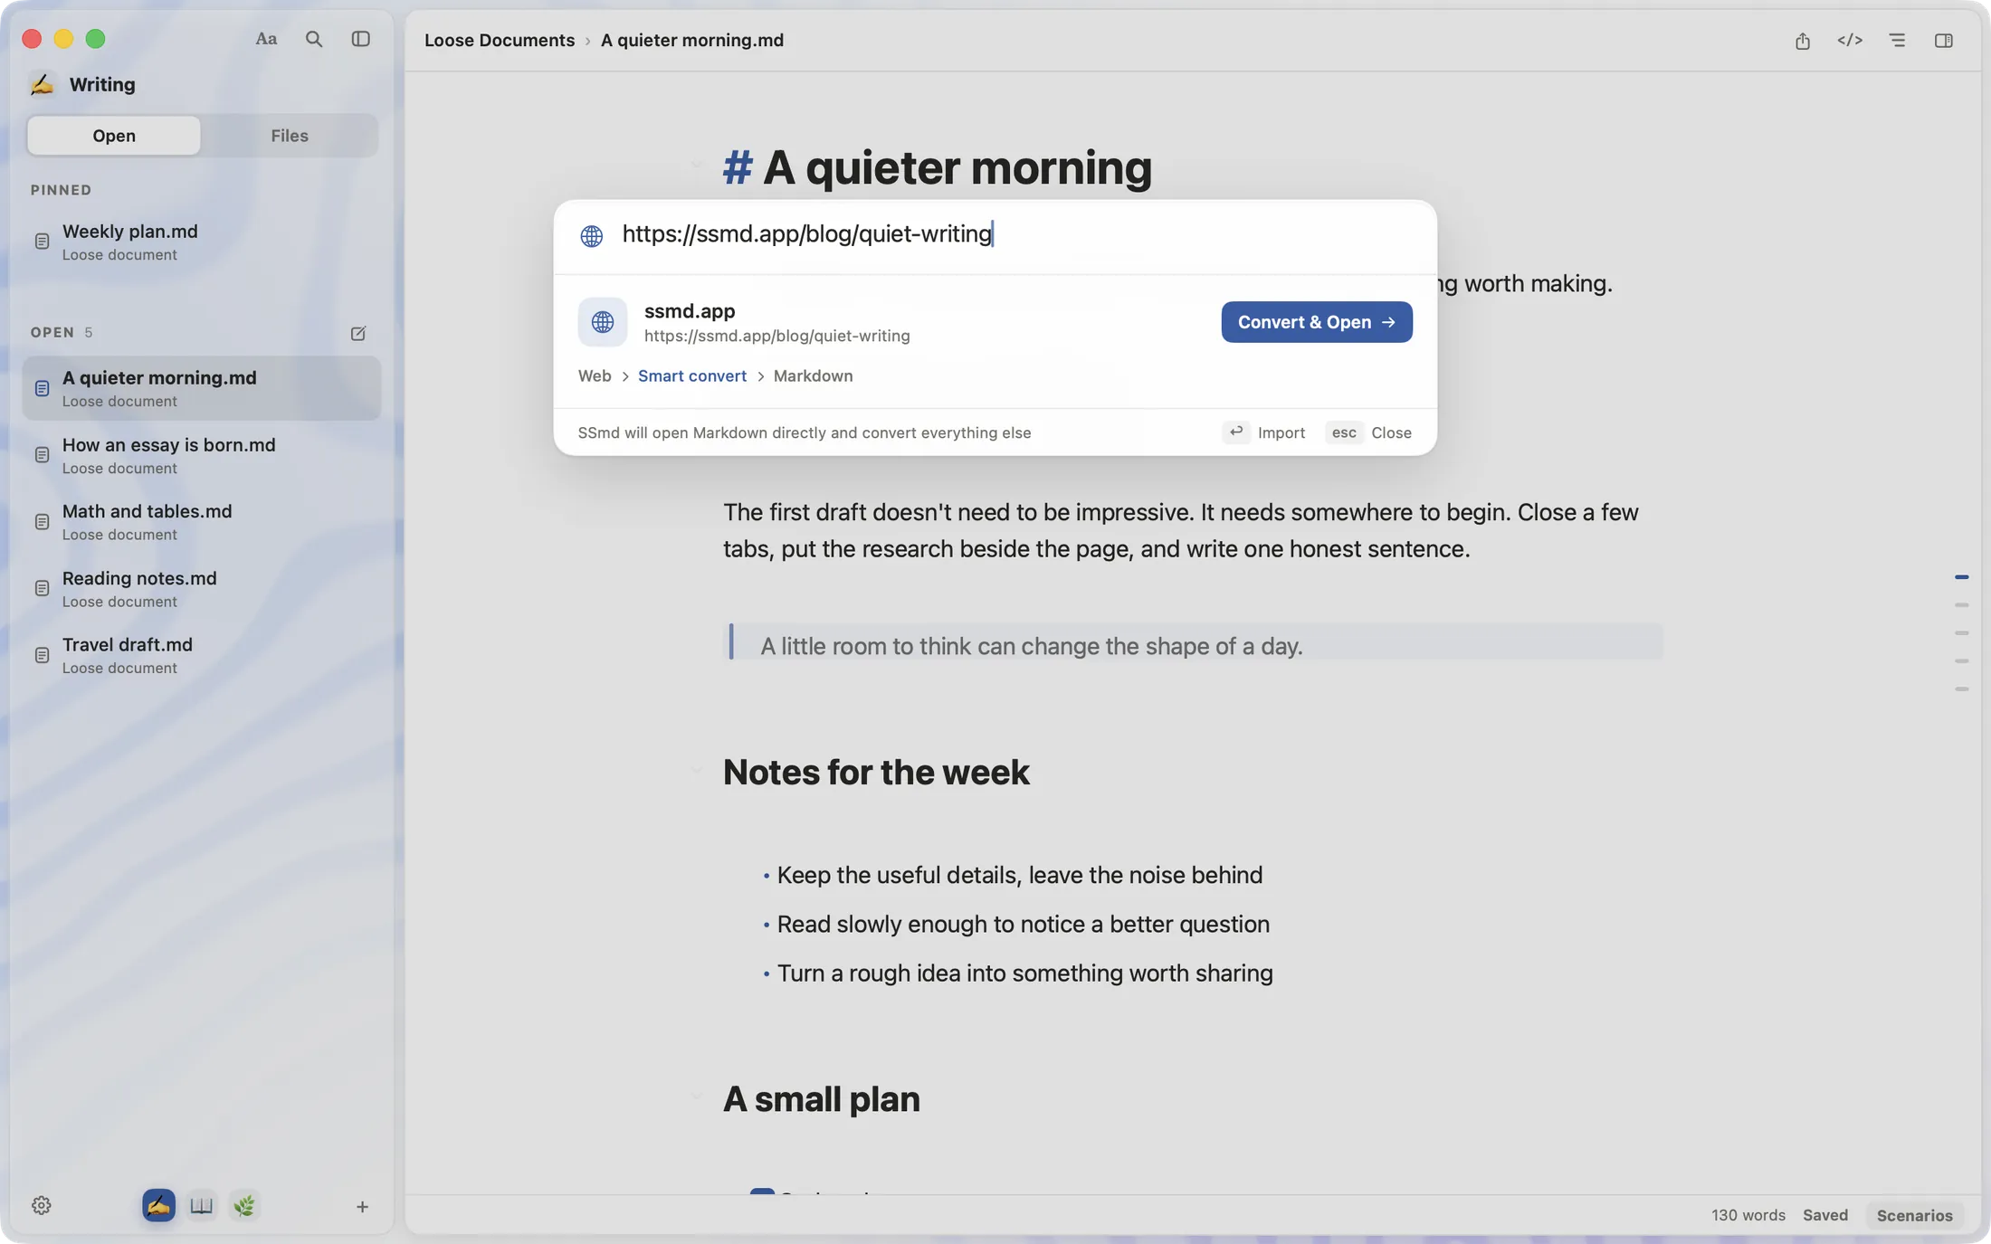Click the share icon in toolbar

pos(1803,41)
